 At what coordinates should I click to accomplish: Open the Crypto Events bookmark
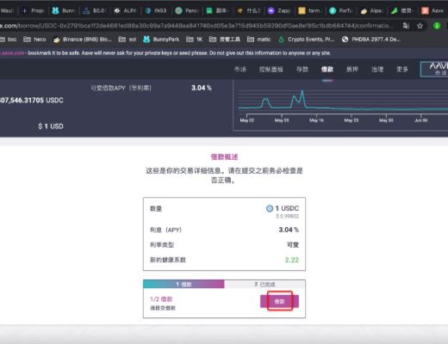click(307, 40)
